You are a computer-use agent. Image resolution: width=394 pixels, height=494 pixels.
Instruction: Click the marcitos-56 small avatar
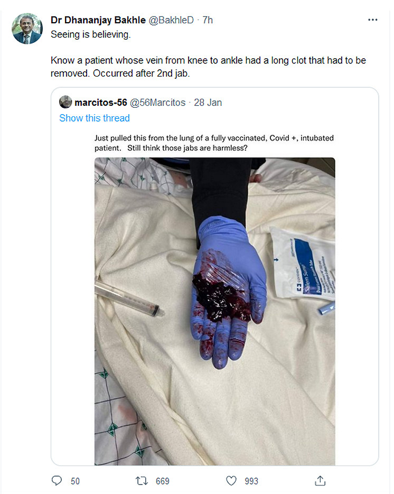65,102
